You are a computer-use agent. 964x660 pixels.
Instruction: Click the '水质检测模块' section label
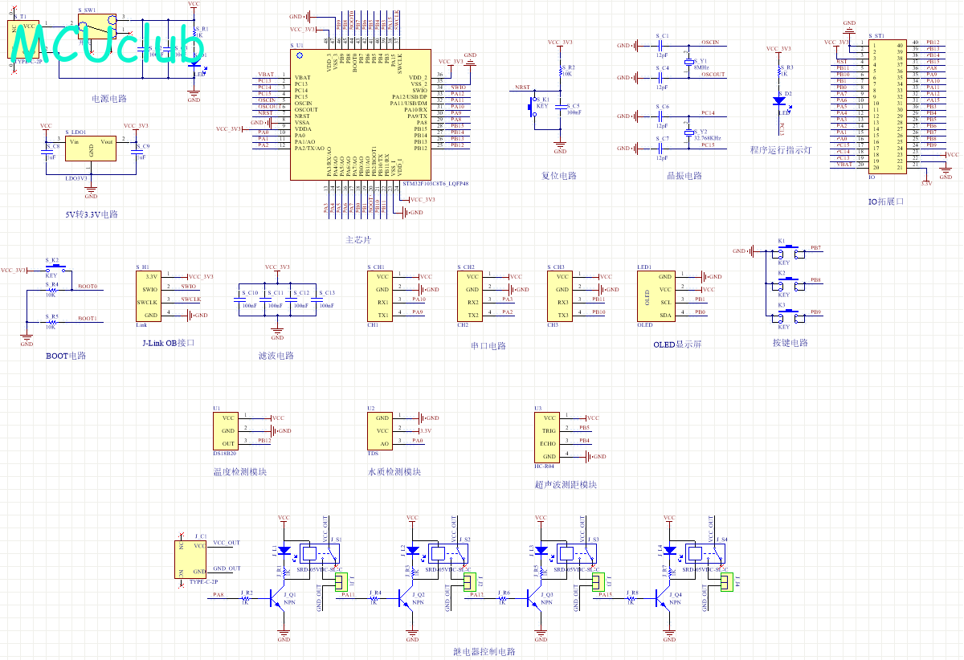pos(394,472)
